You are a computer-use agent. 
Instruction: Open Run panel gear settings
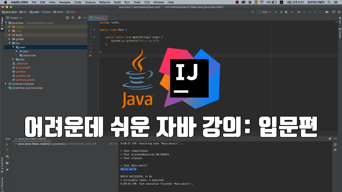click(x=330, y=139)
